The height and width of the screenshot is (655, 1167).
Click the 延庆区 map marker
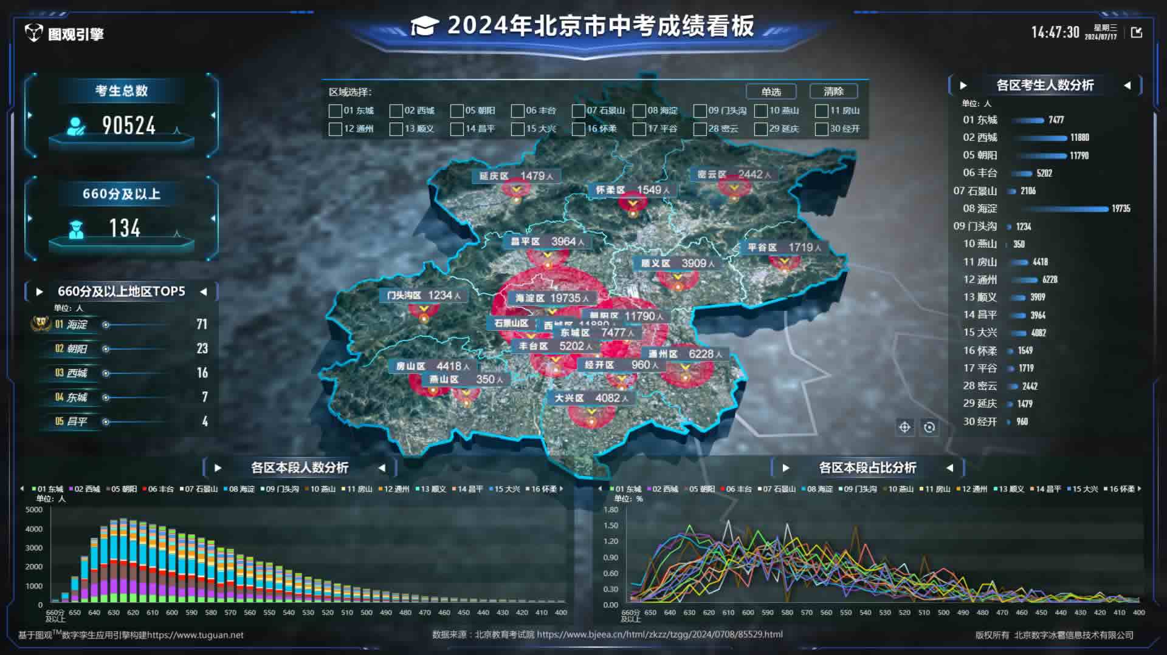[x=516, y=176]
